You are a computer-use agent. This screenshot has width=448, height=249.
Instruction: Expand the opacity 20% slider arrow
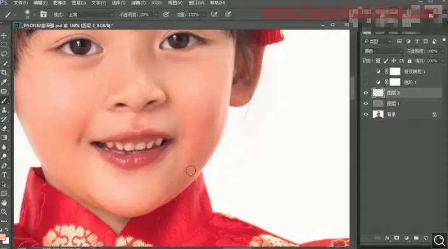(156, 15)
